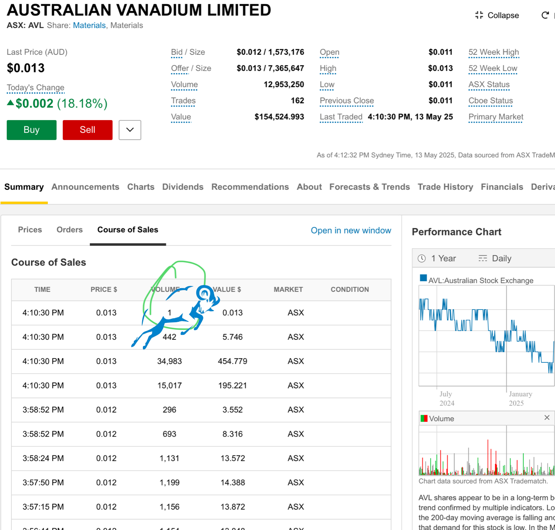Click the Bid / Size label
Screen dimensions: 555x530
[188, 52]
